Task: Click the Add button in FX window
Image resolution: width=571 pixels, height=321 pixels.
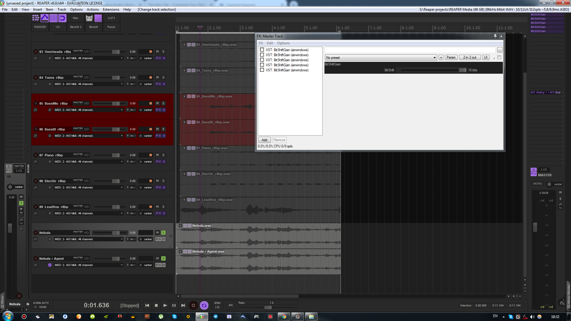Action: coord(264,140)
